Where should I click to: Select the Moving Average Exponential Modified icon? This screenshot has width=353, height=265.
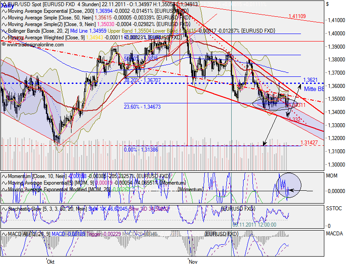[x=4, y=189]
